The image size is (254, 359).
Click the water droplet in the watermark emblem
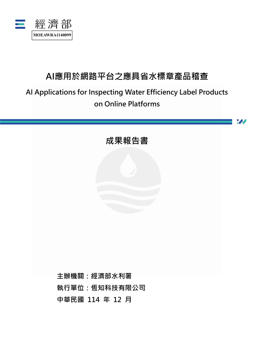128,165
